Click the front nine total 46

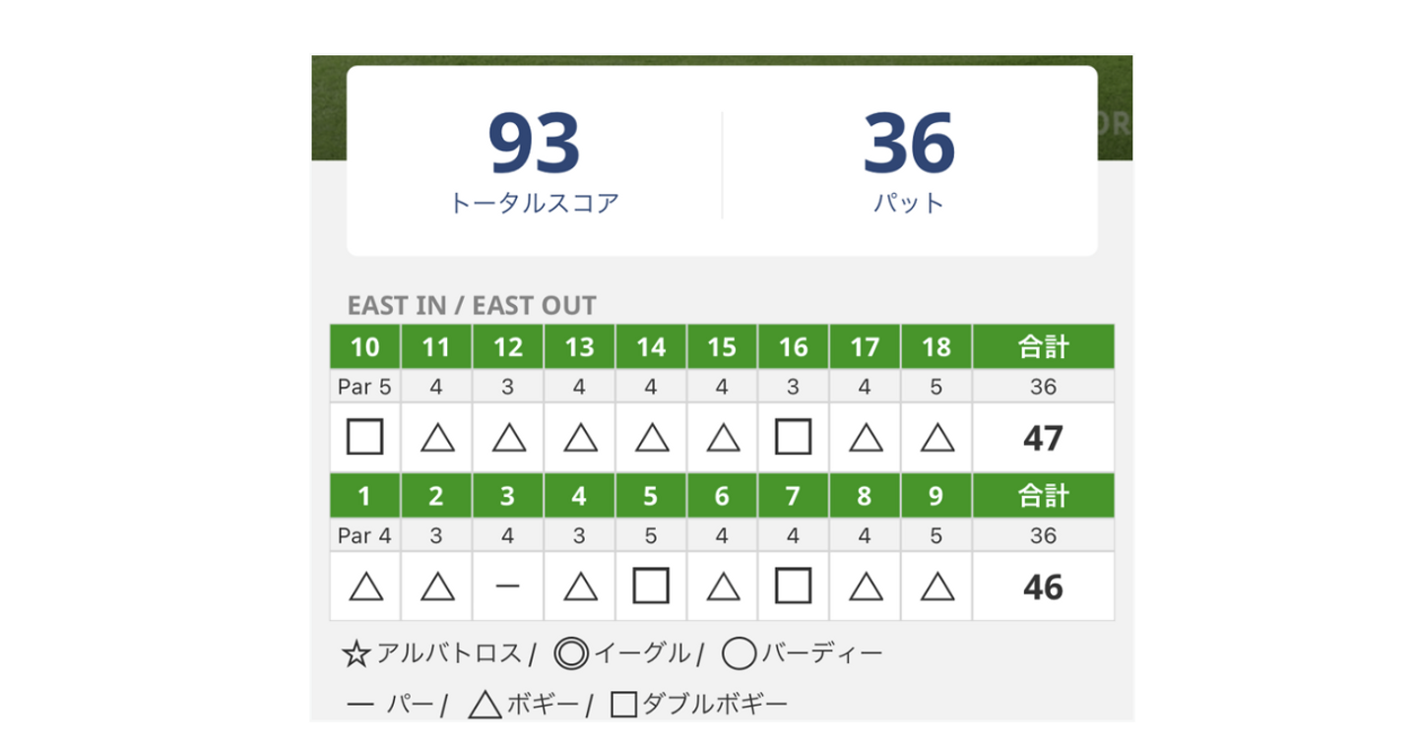1043,587
